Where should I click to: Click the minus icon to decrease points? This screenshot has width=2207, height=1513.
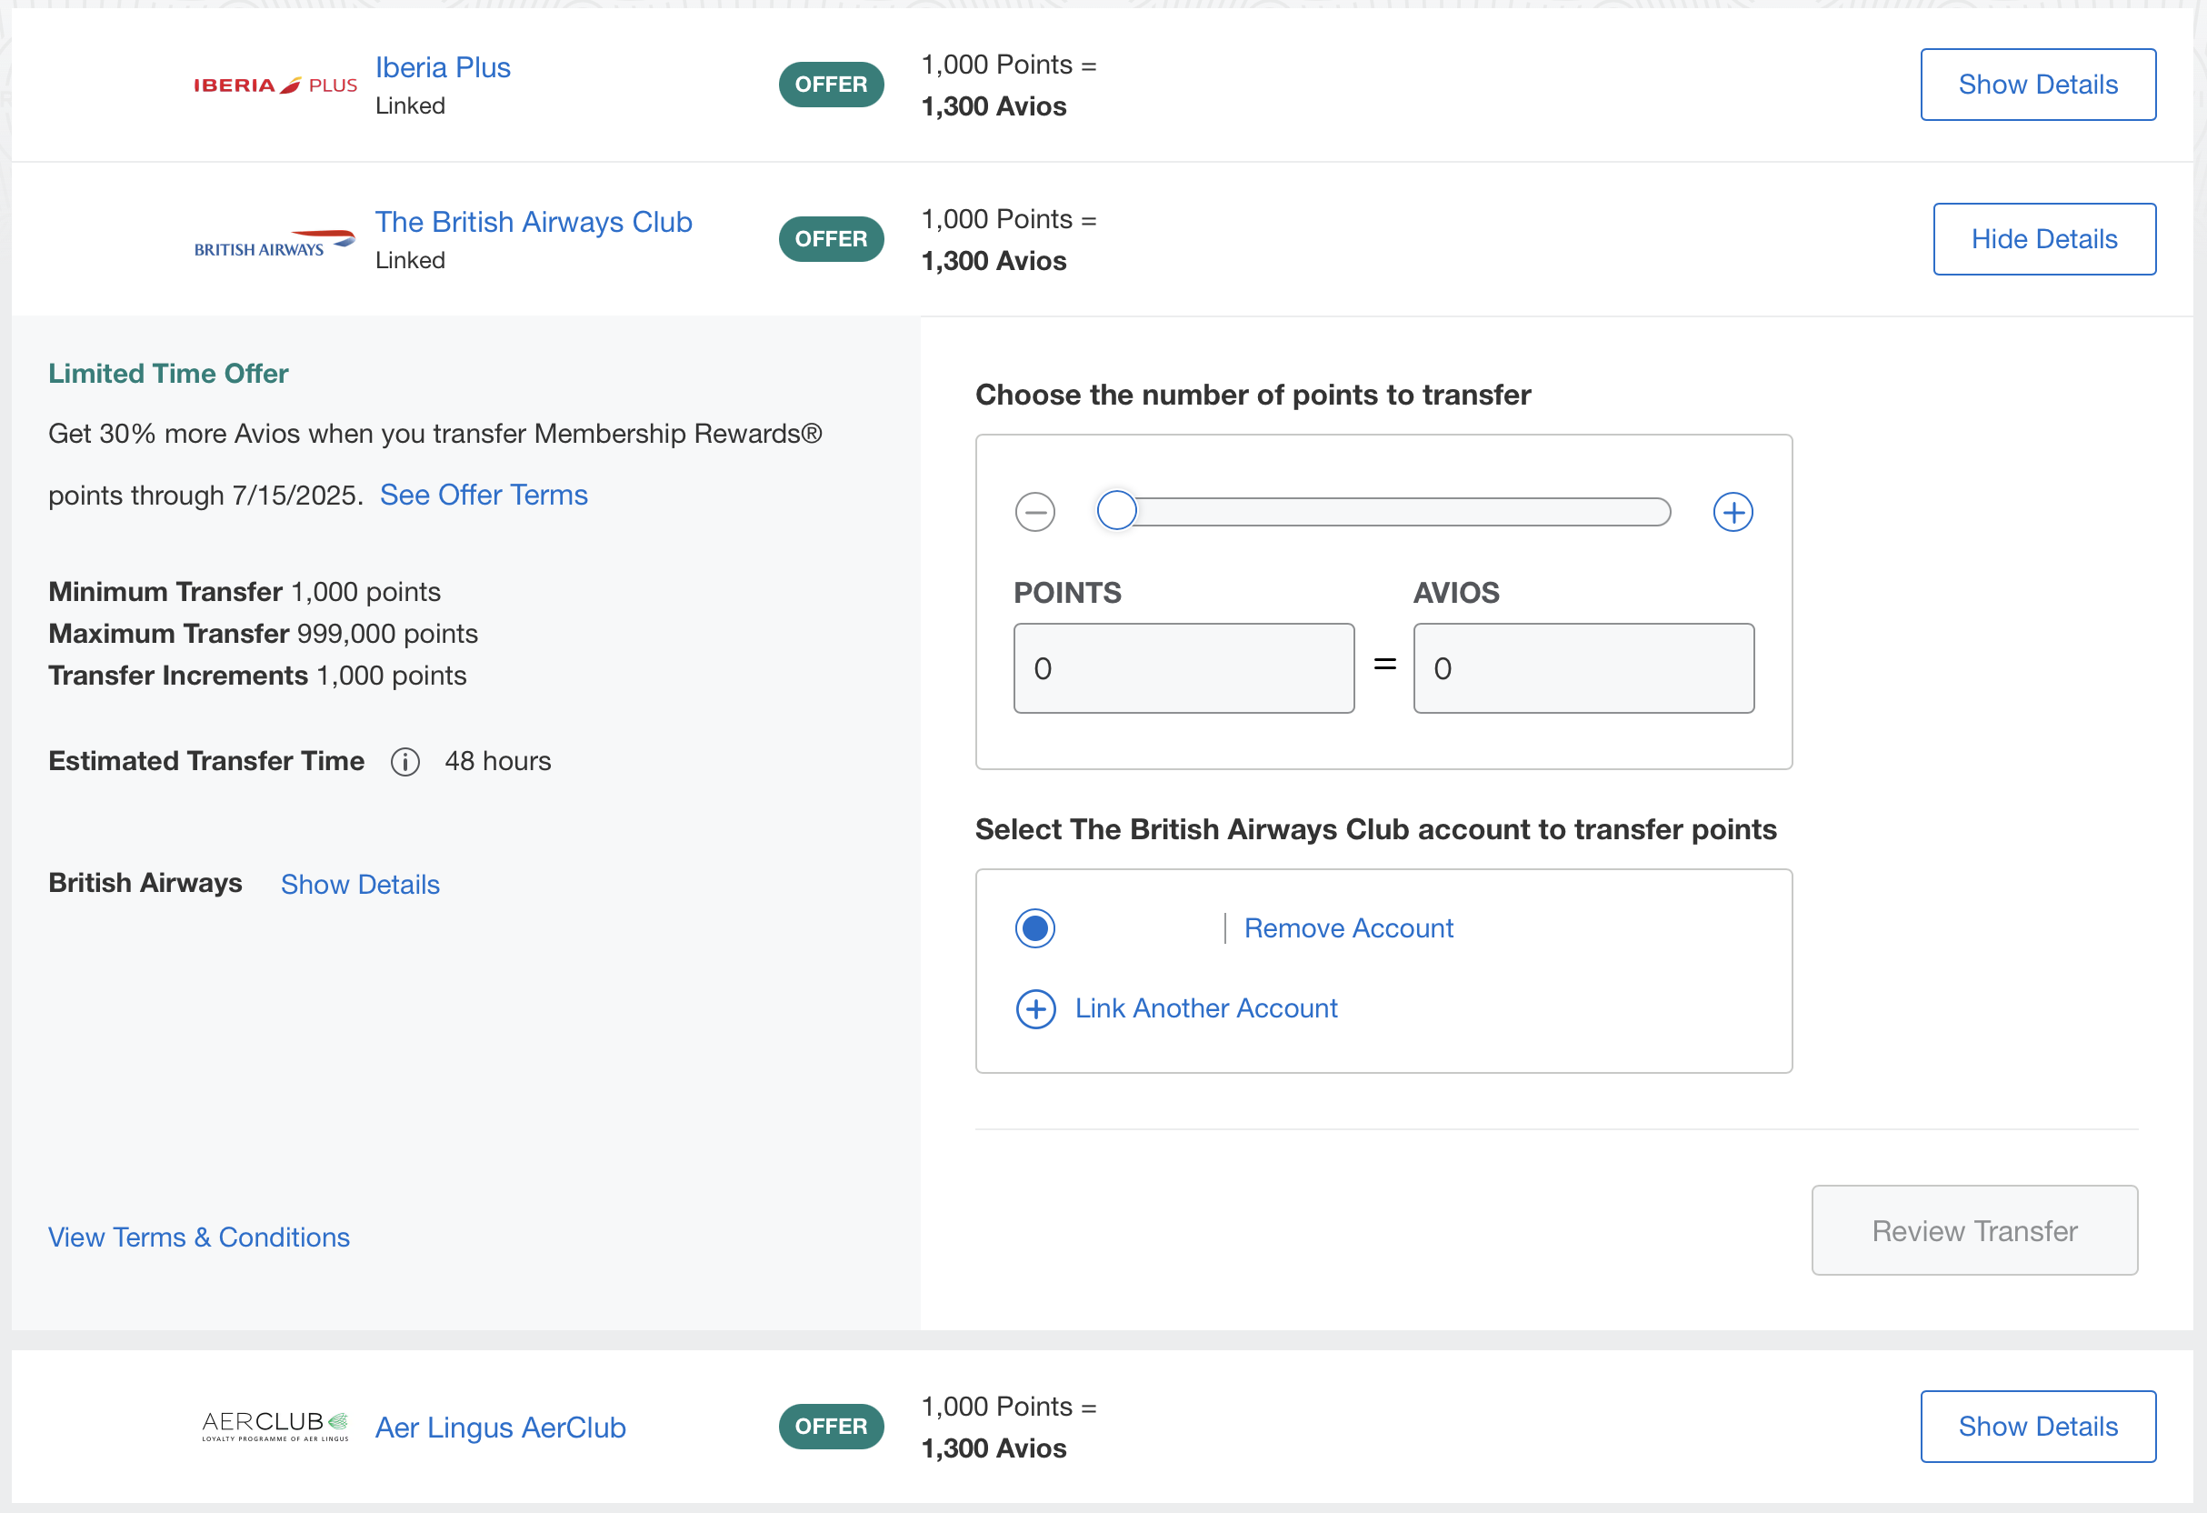[x=1035, y=513]
